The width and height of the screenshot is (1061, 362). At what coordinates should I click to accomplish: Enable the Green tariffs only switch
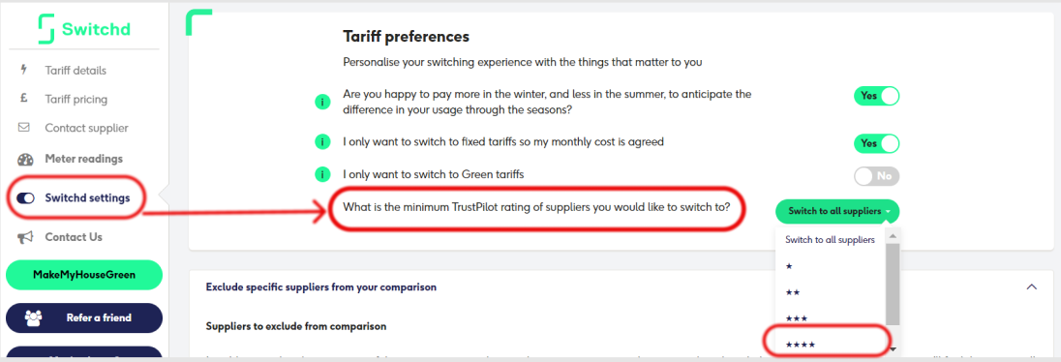(x=876, y=176)
